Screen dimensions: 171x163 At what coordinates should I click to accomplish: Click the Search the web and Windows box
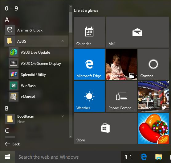click(68, 157)
